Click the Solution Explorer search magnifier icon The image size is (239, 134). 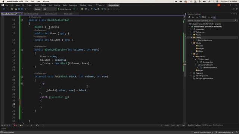(x=235, y=21)
